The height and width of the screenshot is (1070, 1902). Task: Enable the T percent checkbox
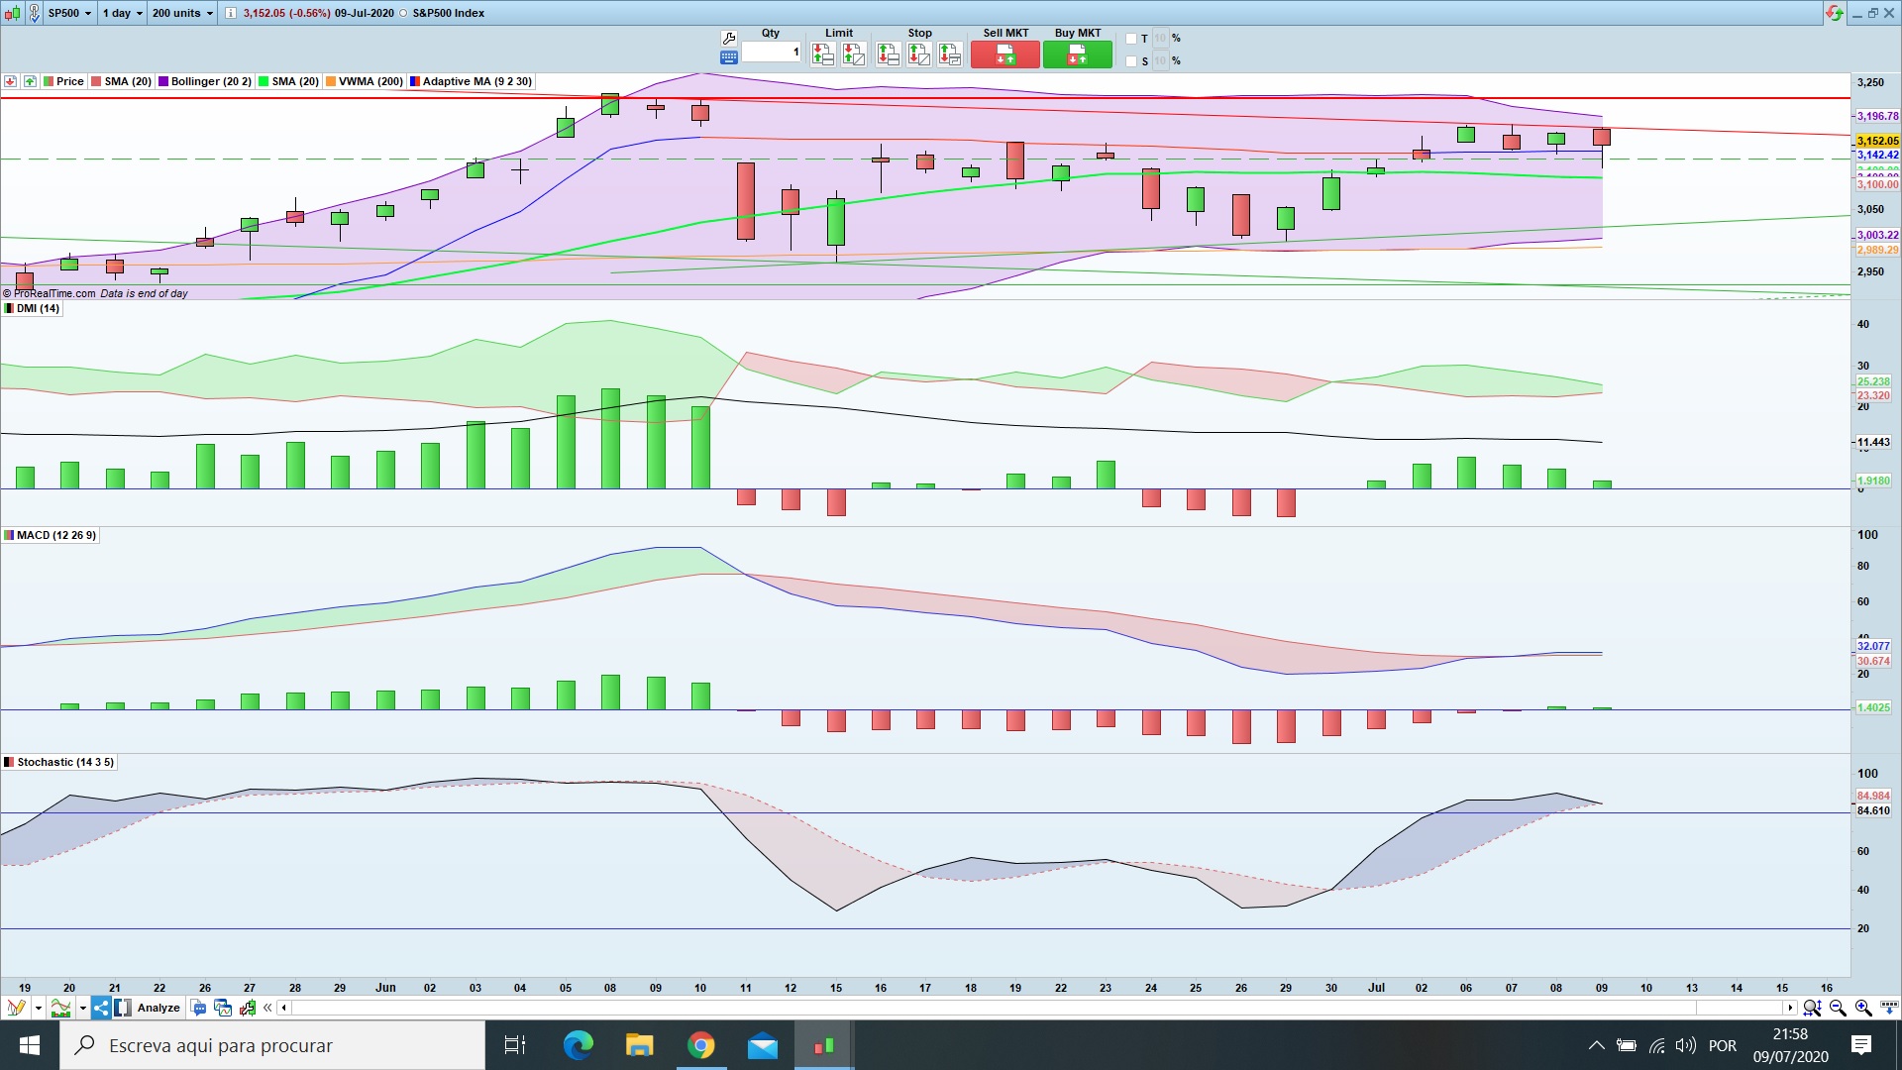coord(1131,39)
